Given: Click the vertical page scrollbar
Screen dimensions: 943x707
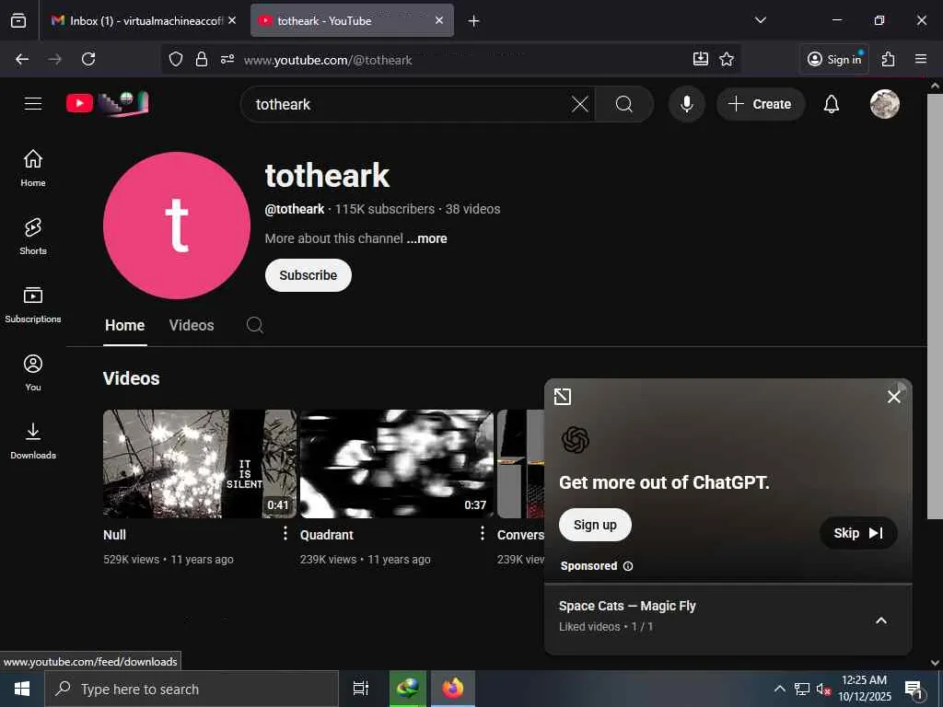Looking at the screenshot, I should [934, 307].
